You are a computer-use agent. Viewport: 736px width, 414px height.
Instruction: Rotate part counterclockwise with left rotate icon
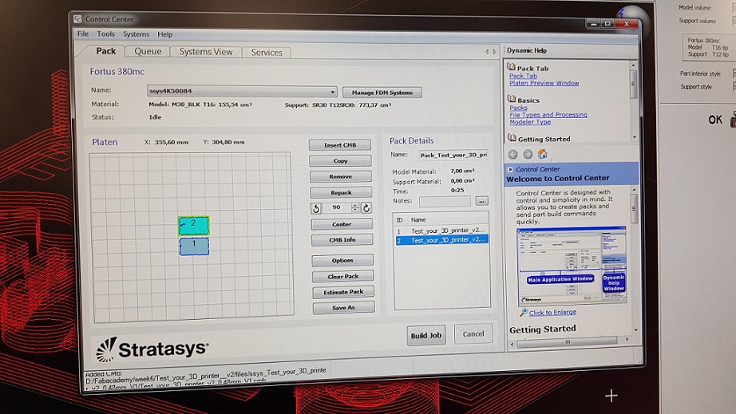316,208
